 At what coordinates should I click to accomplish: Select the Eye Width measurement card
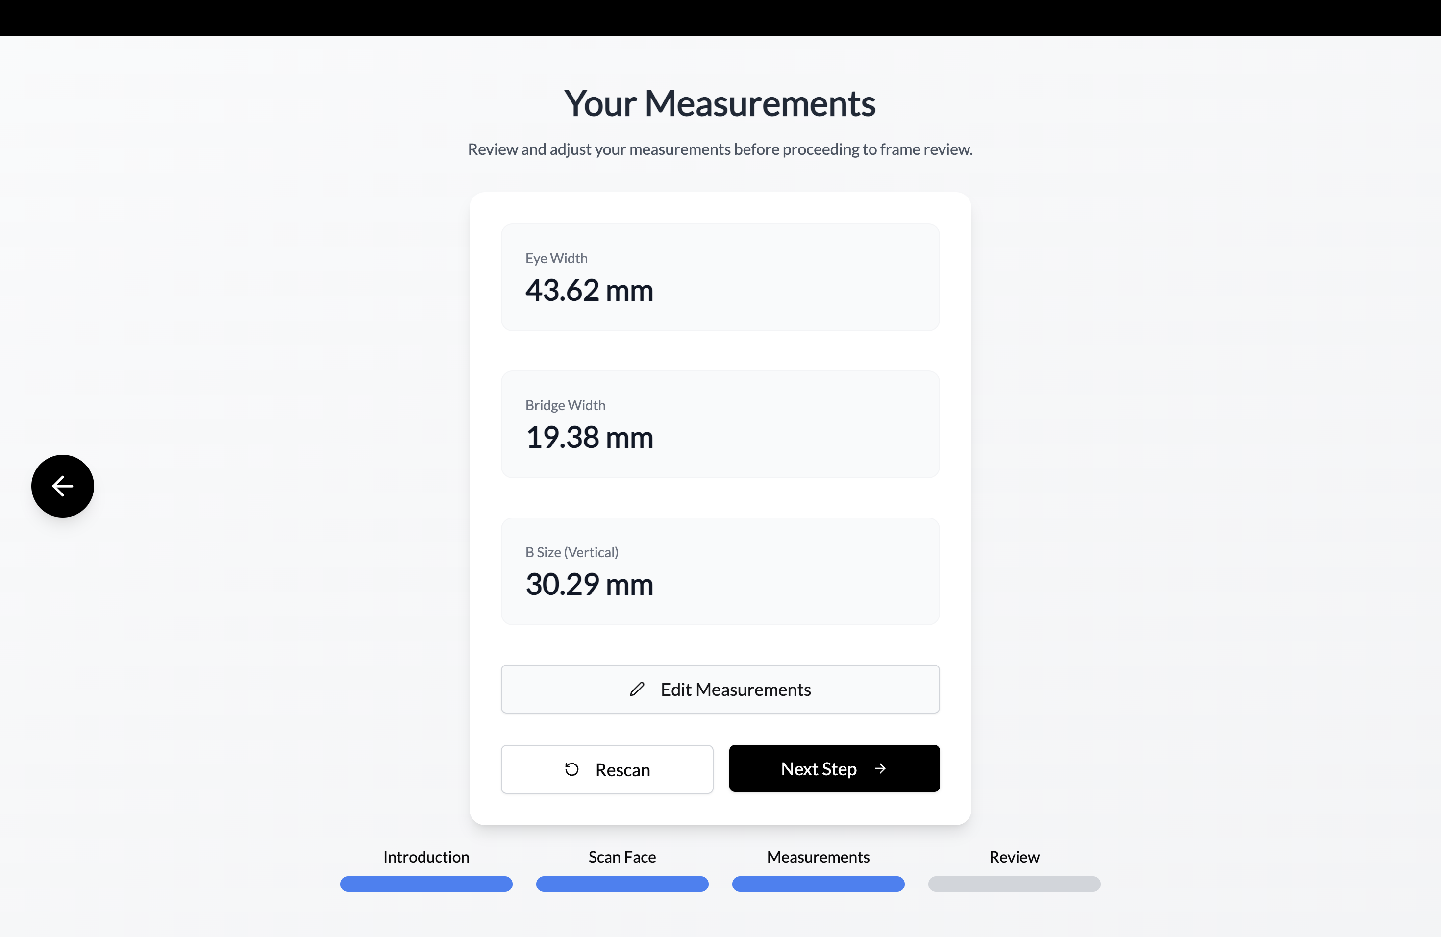[720, 277]
